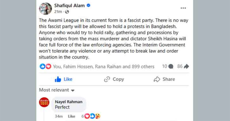Click the globe public audience icon
The height and width of the screenshot is (121, 230).
67,12
